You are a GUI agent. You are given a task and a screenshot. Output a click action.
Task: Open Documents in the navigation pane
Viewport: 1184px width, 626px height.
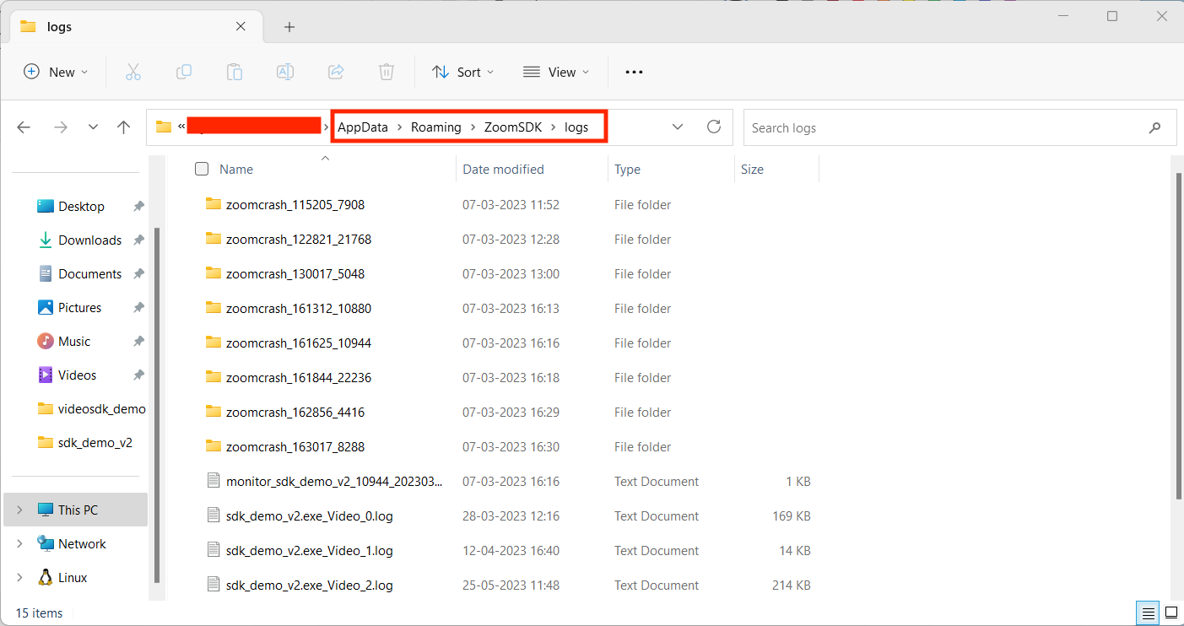[89, 273]
